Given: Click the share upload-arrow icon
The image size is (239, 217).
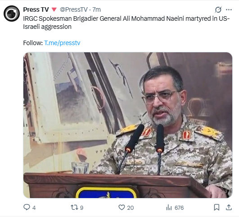Looking at the screenshot, I should point(229,208).
